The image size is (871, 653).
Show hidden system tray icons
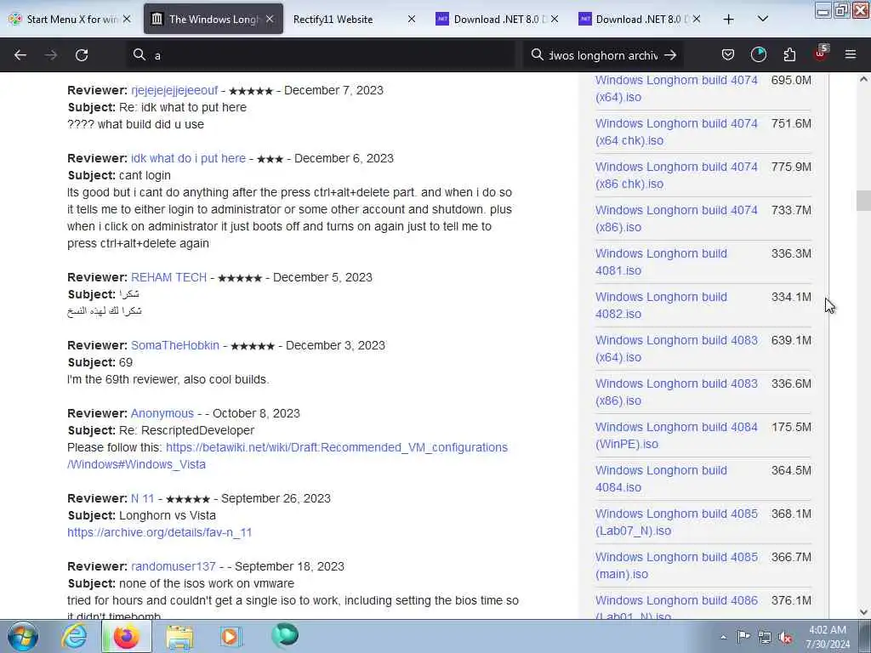click(723, 637)
